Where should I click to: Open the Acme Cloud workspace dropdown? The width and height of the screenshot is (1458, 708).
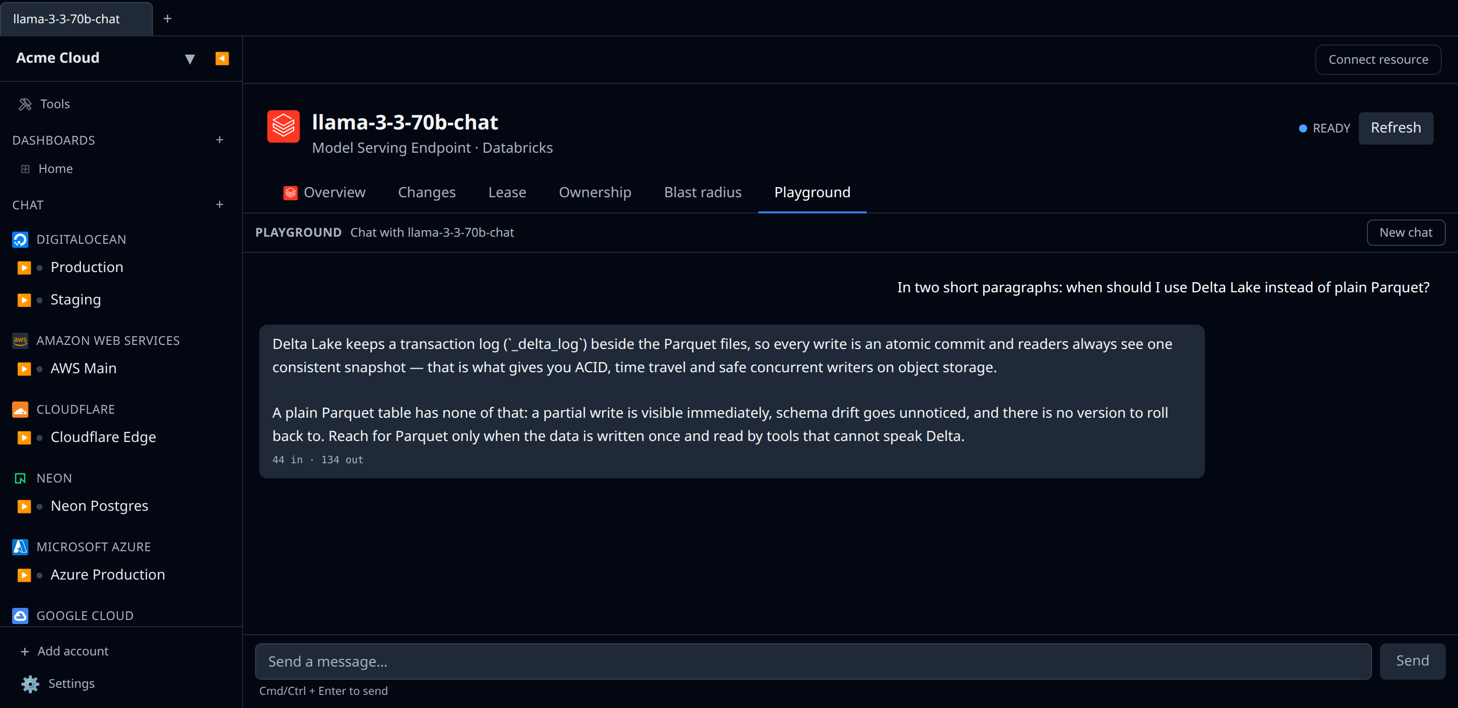tap(190, 59)
